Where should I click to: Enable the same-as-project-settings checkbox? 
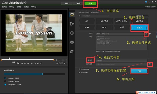coord(80,16)
